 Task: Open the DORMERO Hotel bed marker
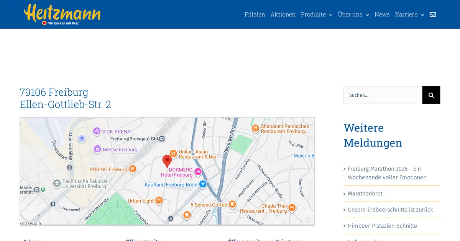coord(198,172)
